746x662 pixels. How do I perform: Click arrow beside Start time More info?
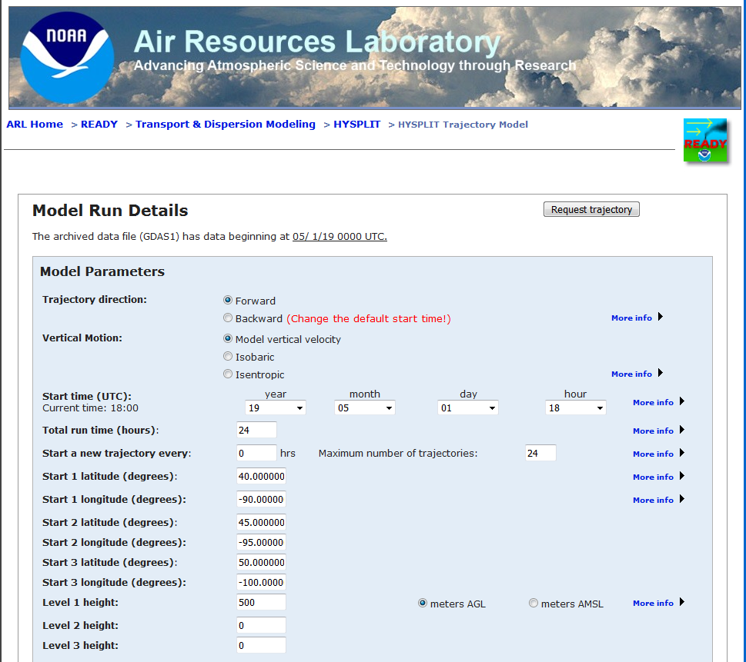(x=682, y=401)
